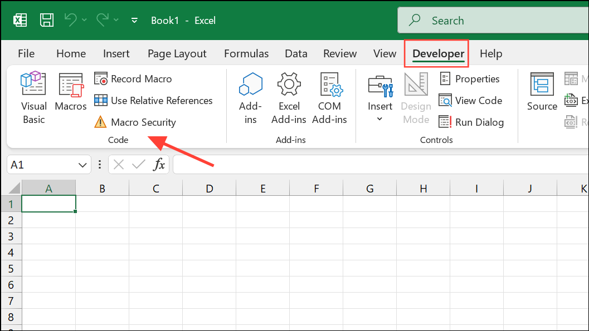This screenshot has width=589, height=331.
Task: Open the Undo history dropdown arrow
Action: [85, 21]
